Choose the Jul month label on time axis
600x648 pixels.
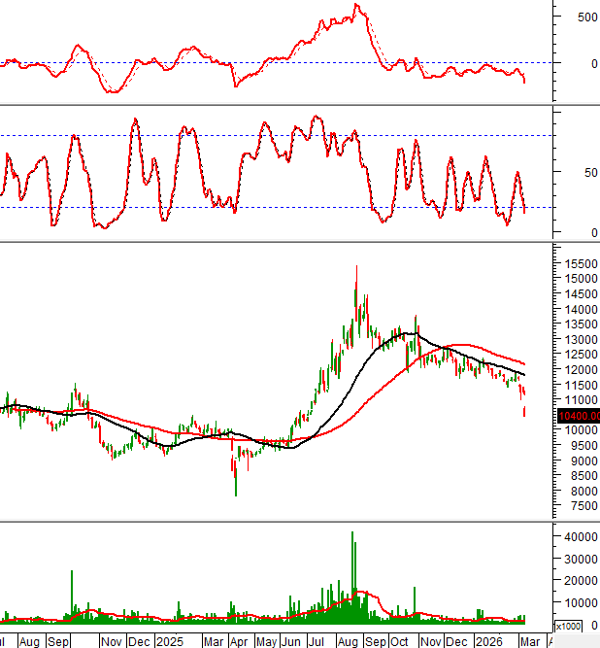tap(317, 641)
